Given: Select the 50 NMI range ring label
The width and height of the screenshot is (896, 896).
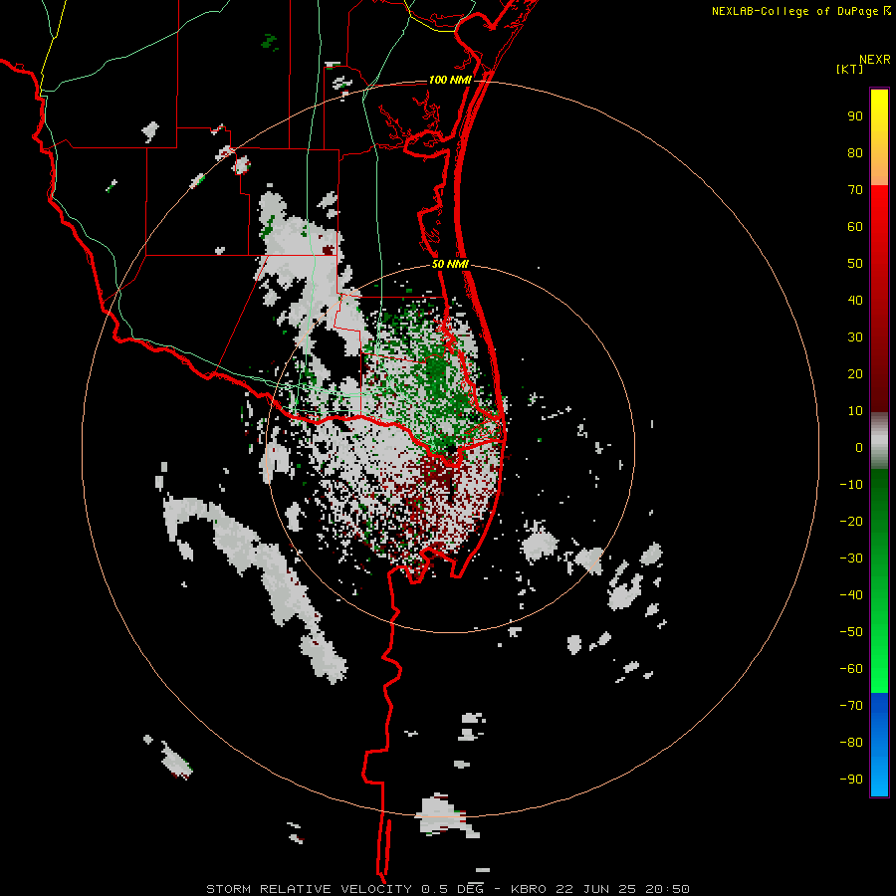Looking at the screenshot, I should (x=450, y=264).
